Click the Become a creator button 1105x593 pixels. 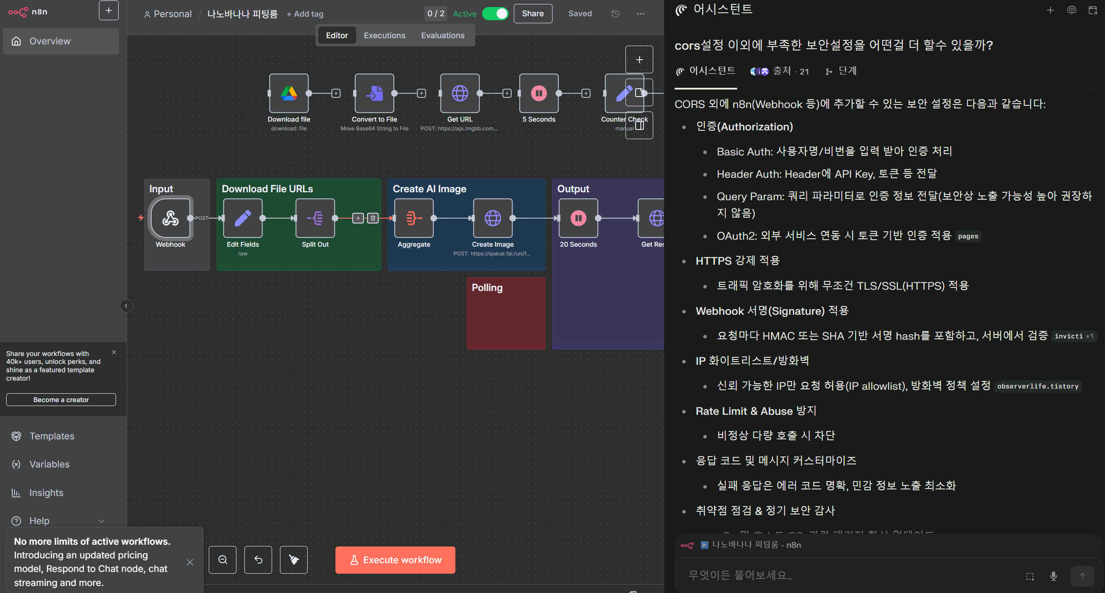point(61,399)
